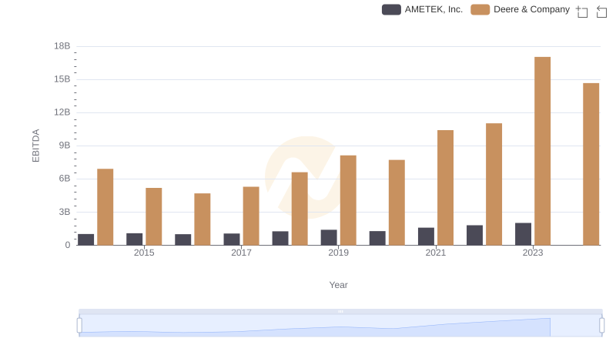The image size is (616, 355).
Task: Click the 15B y-axis label
Action: click(x=62, y=79)
